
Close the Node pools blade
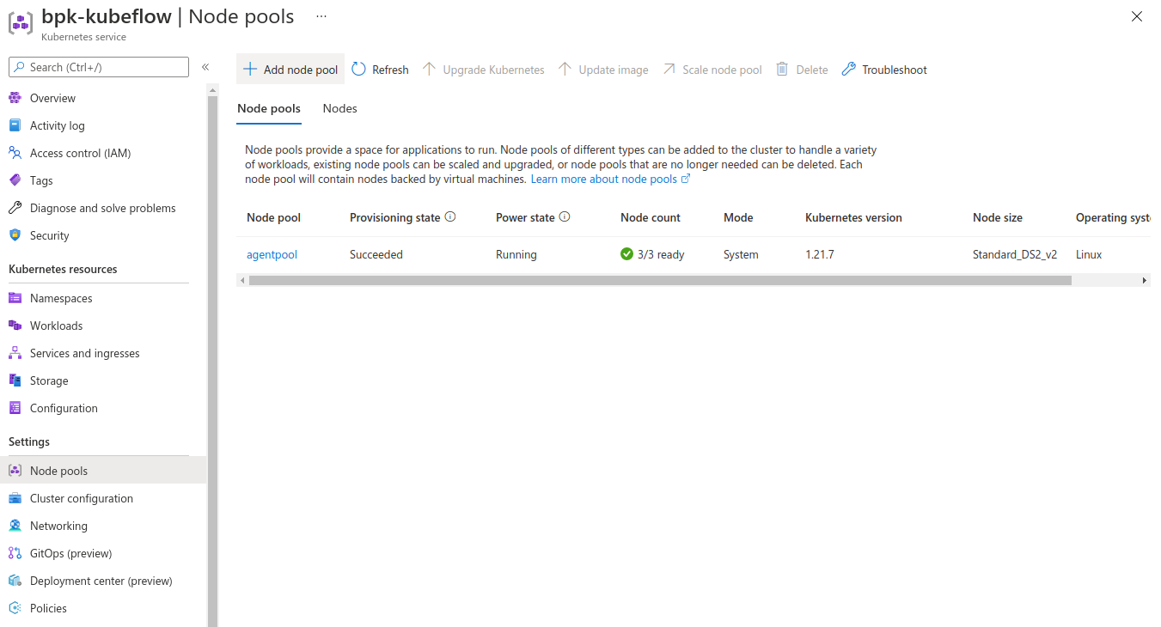tap(1137, 16)
